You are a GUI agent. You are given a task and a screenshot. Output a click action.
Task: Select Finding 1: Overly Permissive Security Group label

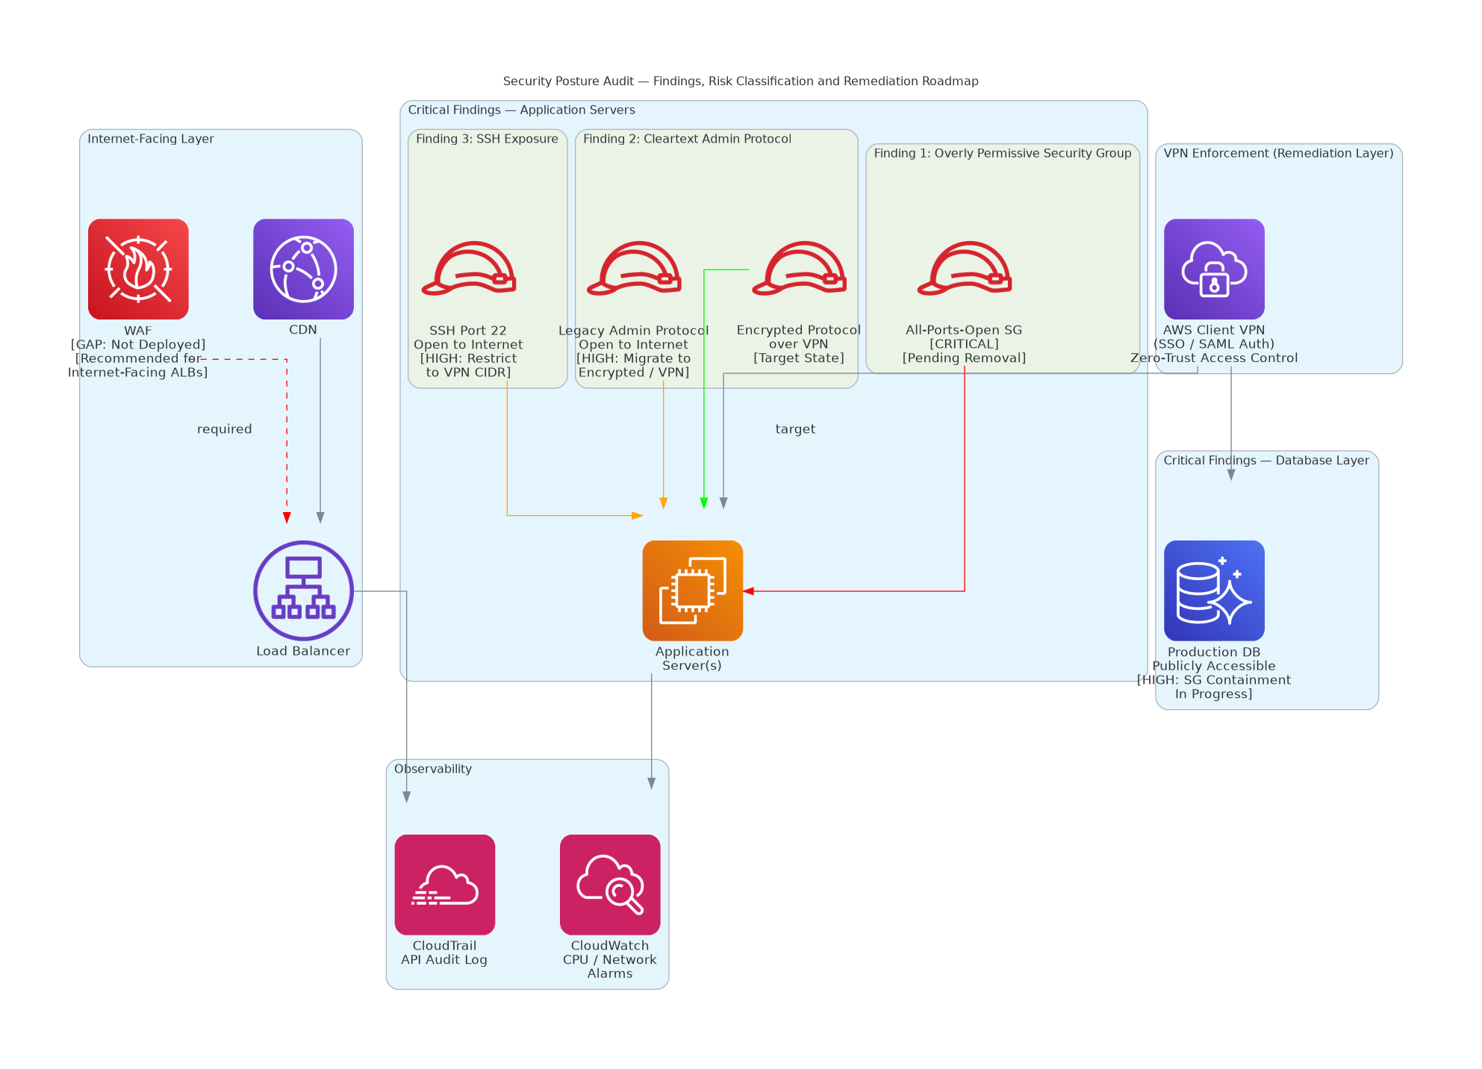1003,153
